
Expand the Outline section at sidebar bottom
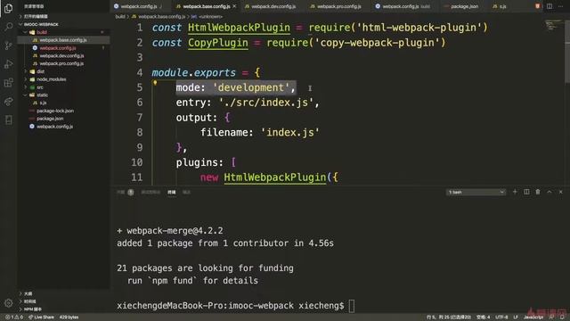63,293
